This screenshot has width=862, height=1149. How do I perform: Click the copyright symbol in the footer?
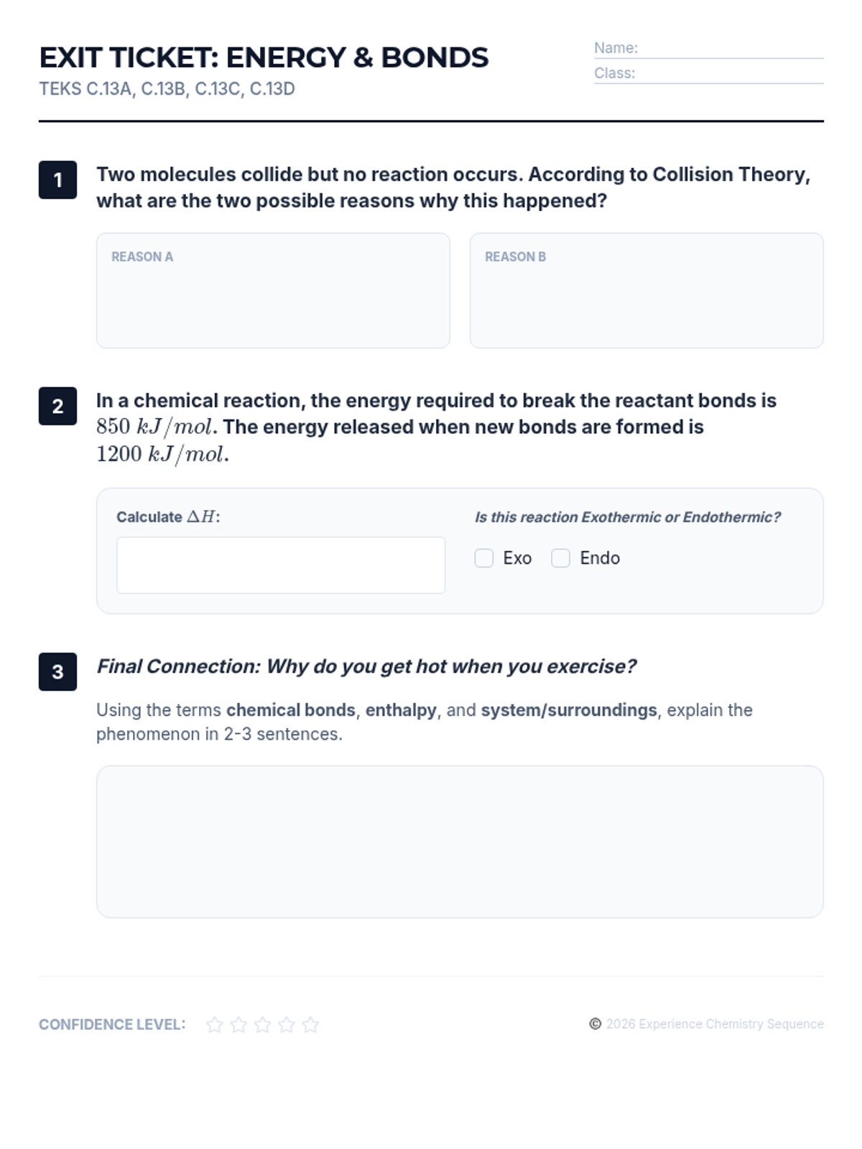point(595,1024)
